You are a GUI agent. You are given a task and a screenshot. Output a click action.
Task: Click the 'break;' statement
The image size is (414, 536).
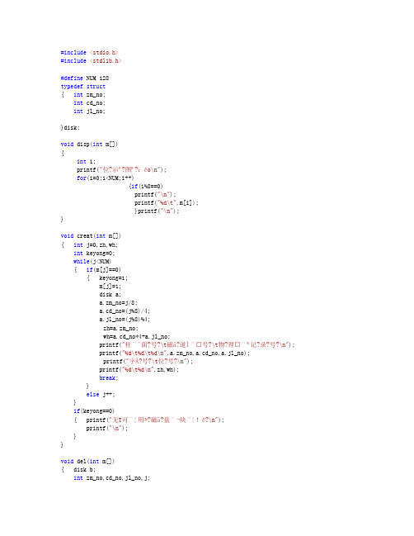point(109,377)
